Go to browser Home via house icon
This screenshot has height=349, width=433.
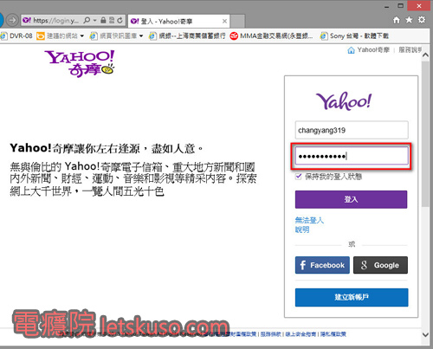[397, 20]
